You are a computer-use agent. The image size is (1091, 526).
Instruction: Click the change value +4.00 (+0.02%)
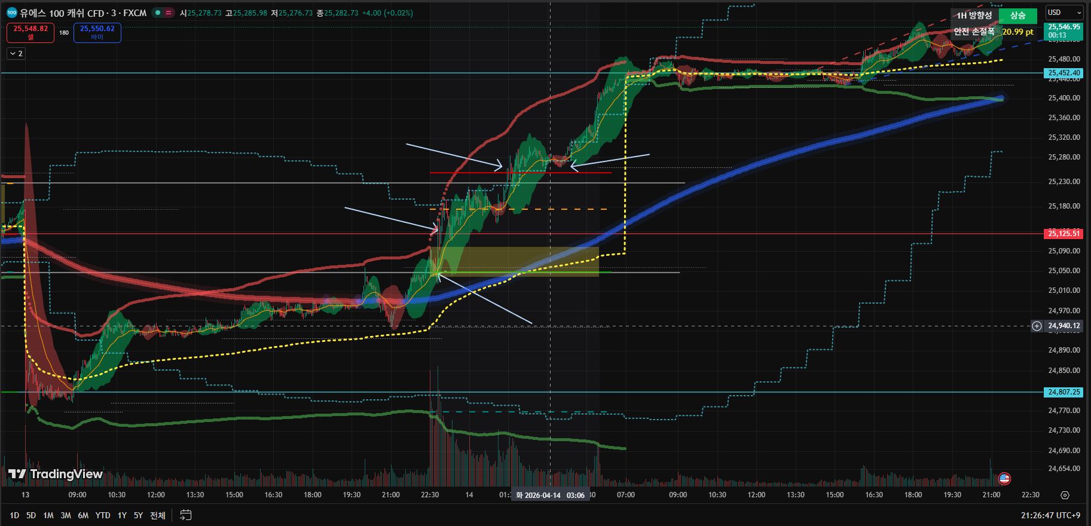387,13
